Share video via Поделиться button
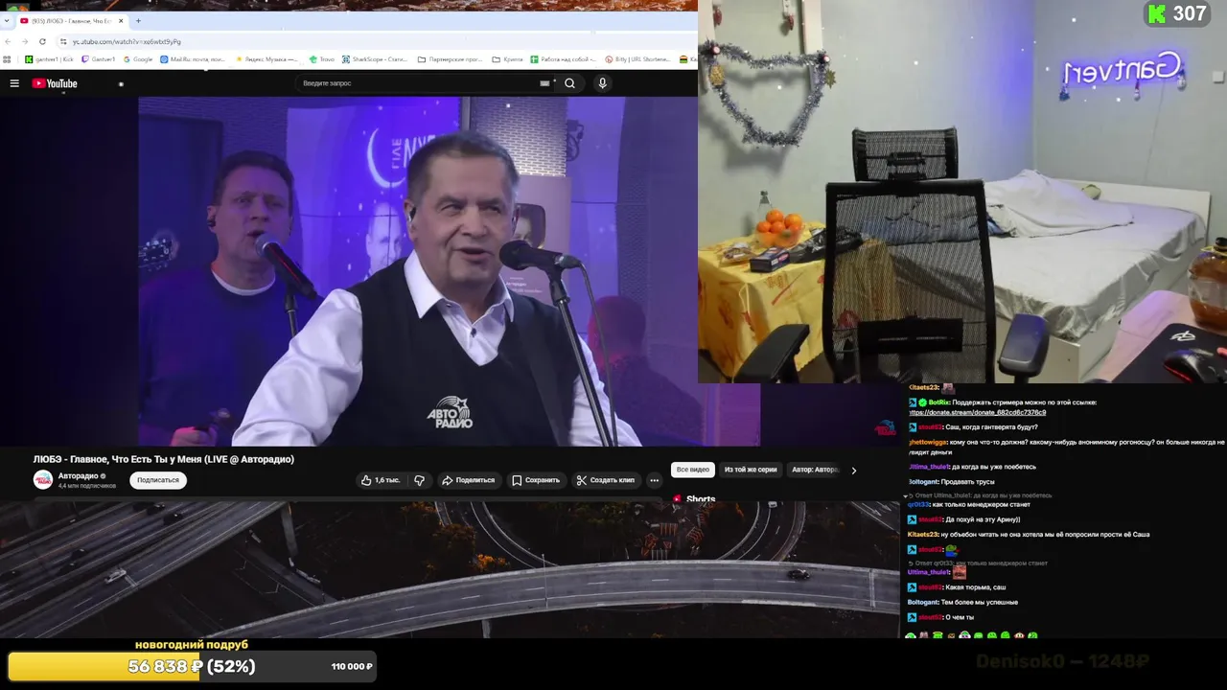This screenshot has height=690, width=1227. (468, 480)
